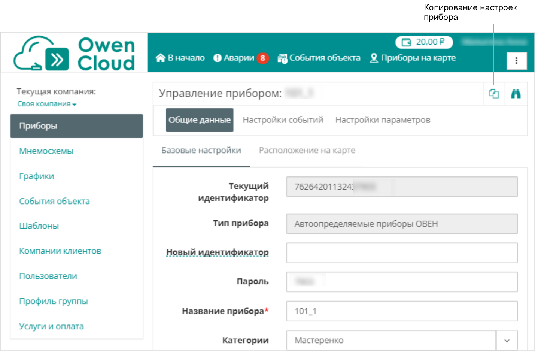Open the Категории dropdown arrow
Screen dimensions: 535x351
(507, 340)
